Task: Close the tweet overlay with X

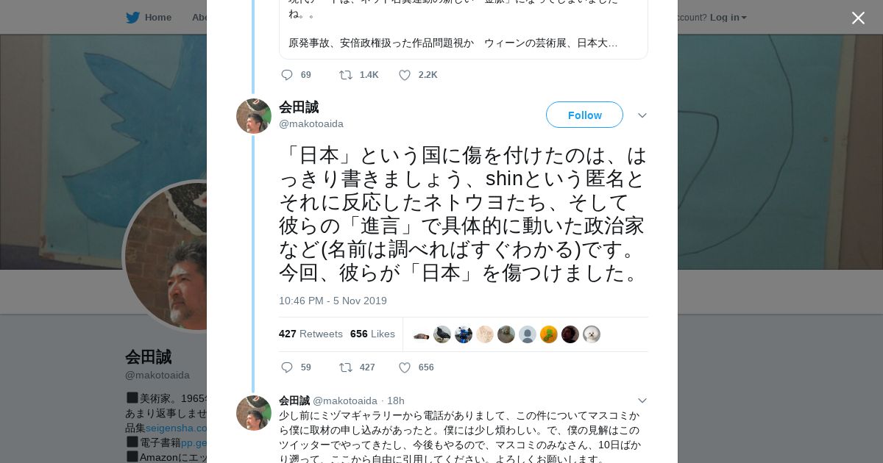Action: point(858,18)
